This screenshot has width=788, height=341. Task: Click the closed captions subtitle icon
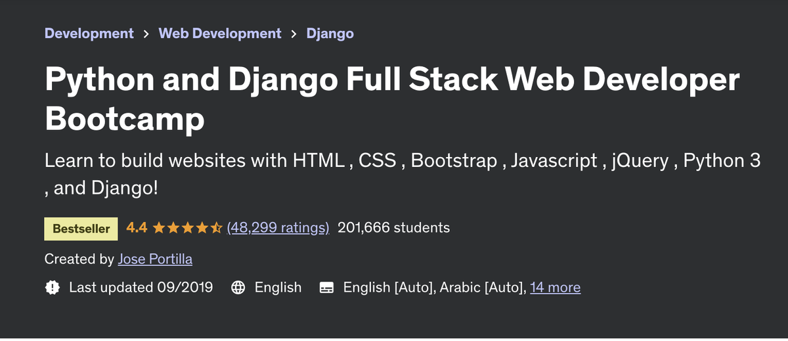tap(326, 287)
